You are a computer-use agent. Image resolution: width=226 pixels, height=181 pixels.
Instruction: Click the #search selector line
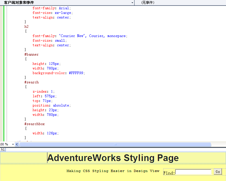[32, 82]
